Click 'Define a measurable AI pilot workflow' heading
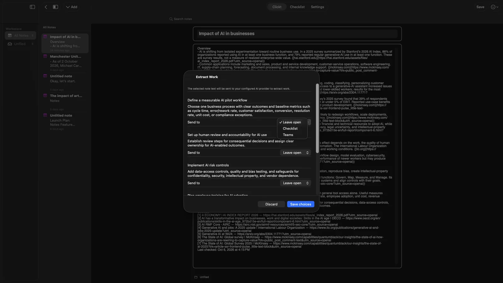Viewport: 503px width, 283px height. point(217,100)
